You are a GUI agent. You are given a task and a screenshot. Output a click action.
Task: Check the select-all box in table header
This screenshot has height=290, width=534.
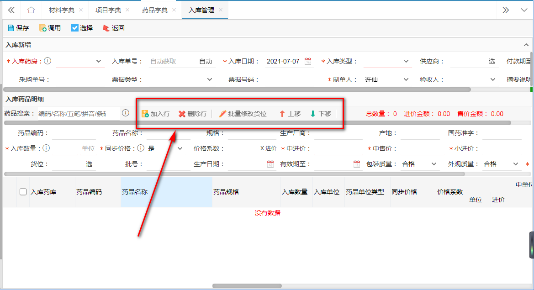pos(23,192)
